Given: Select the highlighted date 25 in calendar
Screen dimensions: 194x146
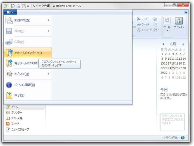Looking at the screenshot, I should 173,68.
